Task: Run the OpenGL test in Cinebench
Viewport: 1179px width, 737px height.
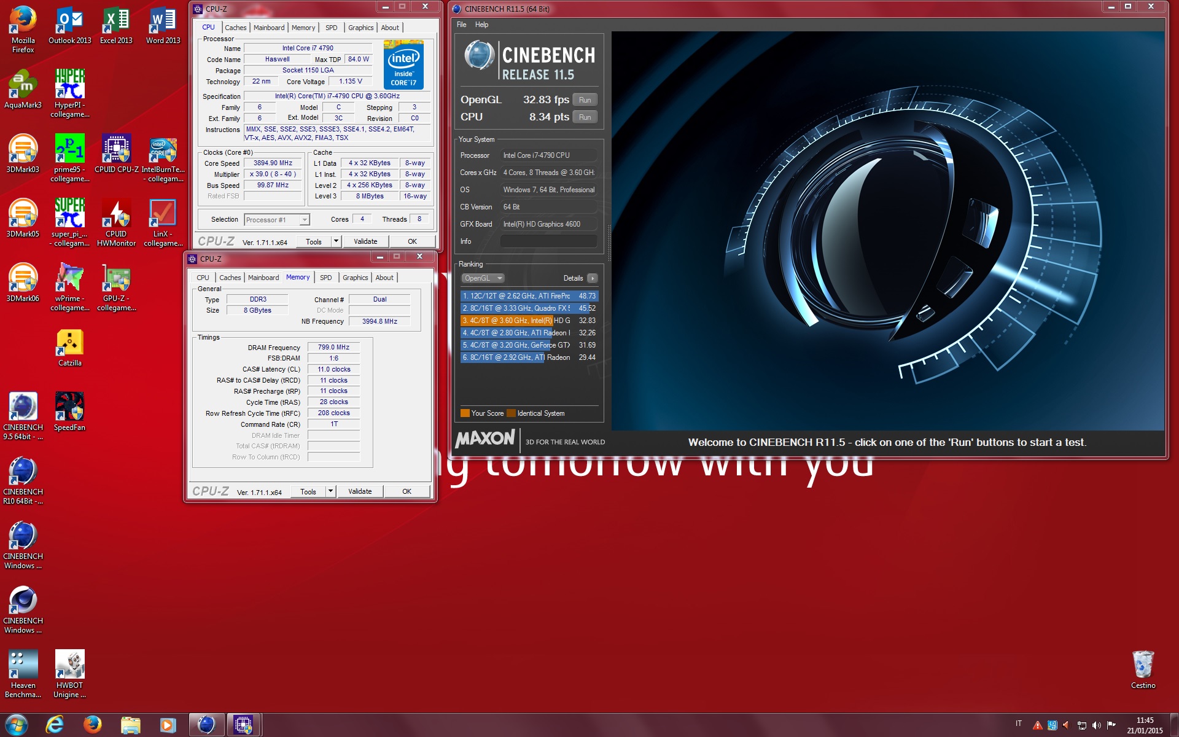Action: (x=585, y=100)
